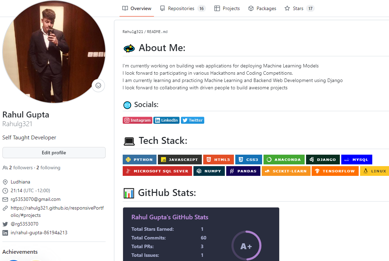The image size is (389, 261).
Task: View the 2 followers list
Action: point(21,168)
